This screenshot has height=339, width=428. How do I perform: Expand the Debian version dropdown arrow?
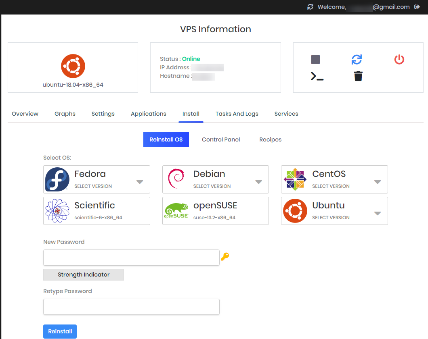pos(258,182)
